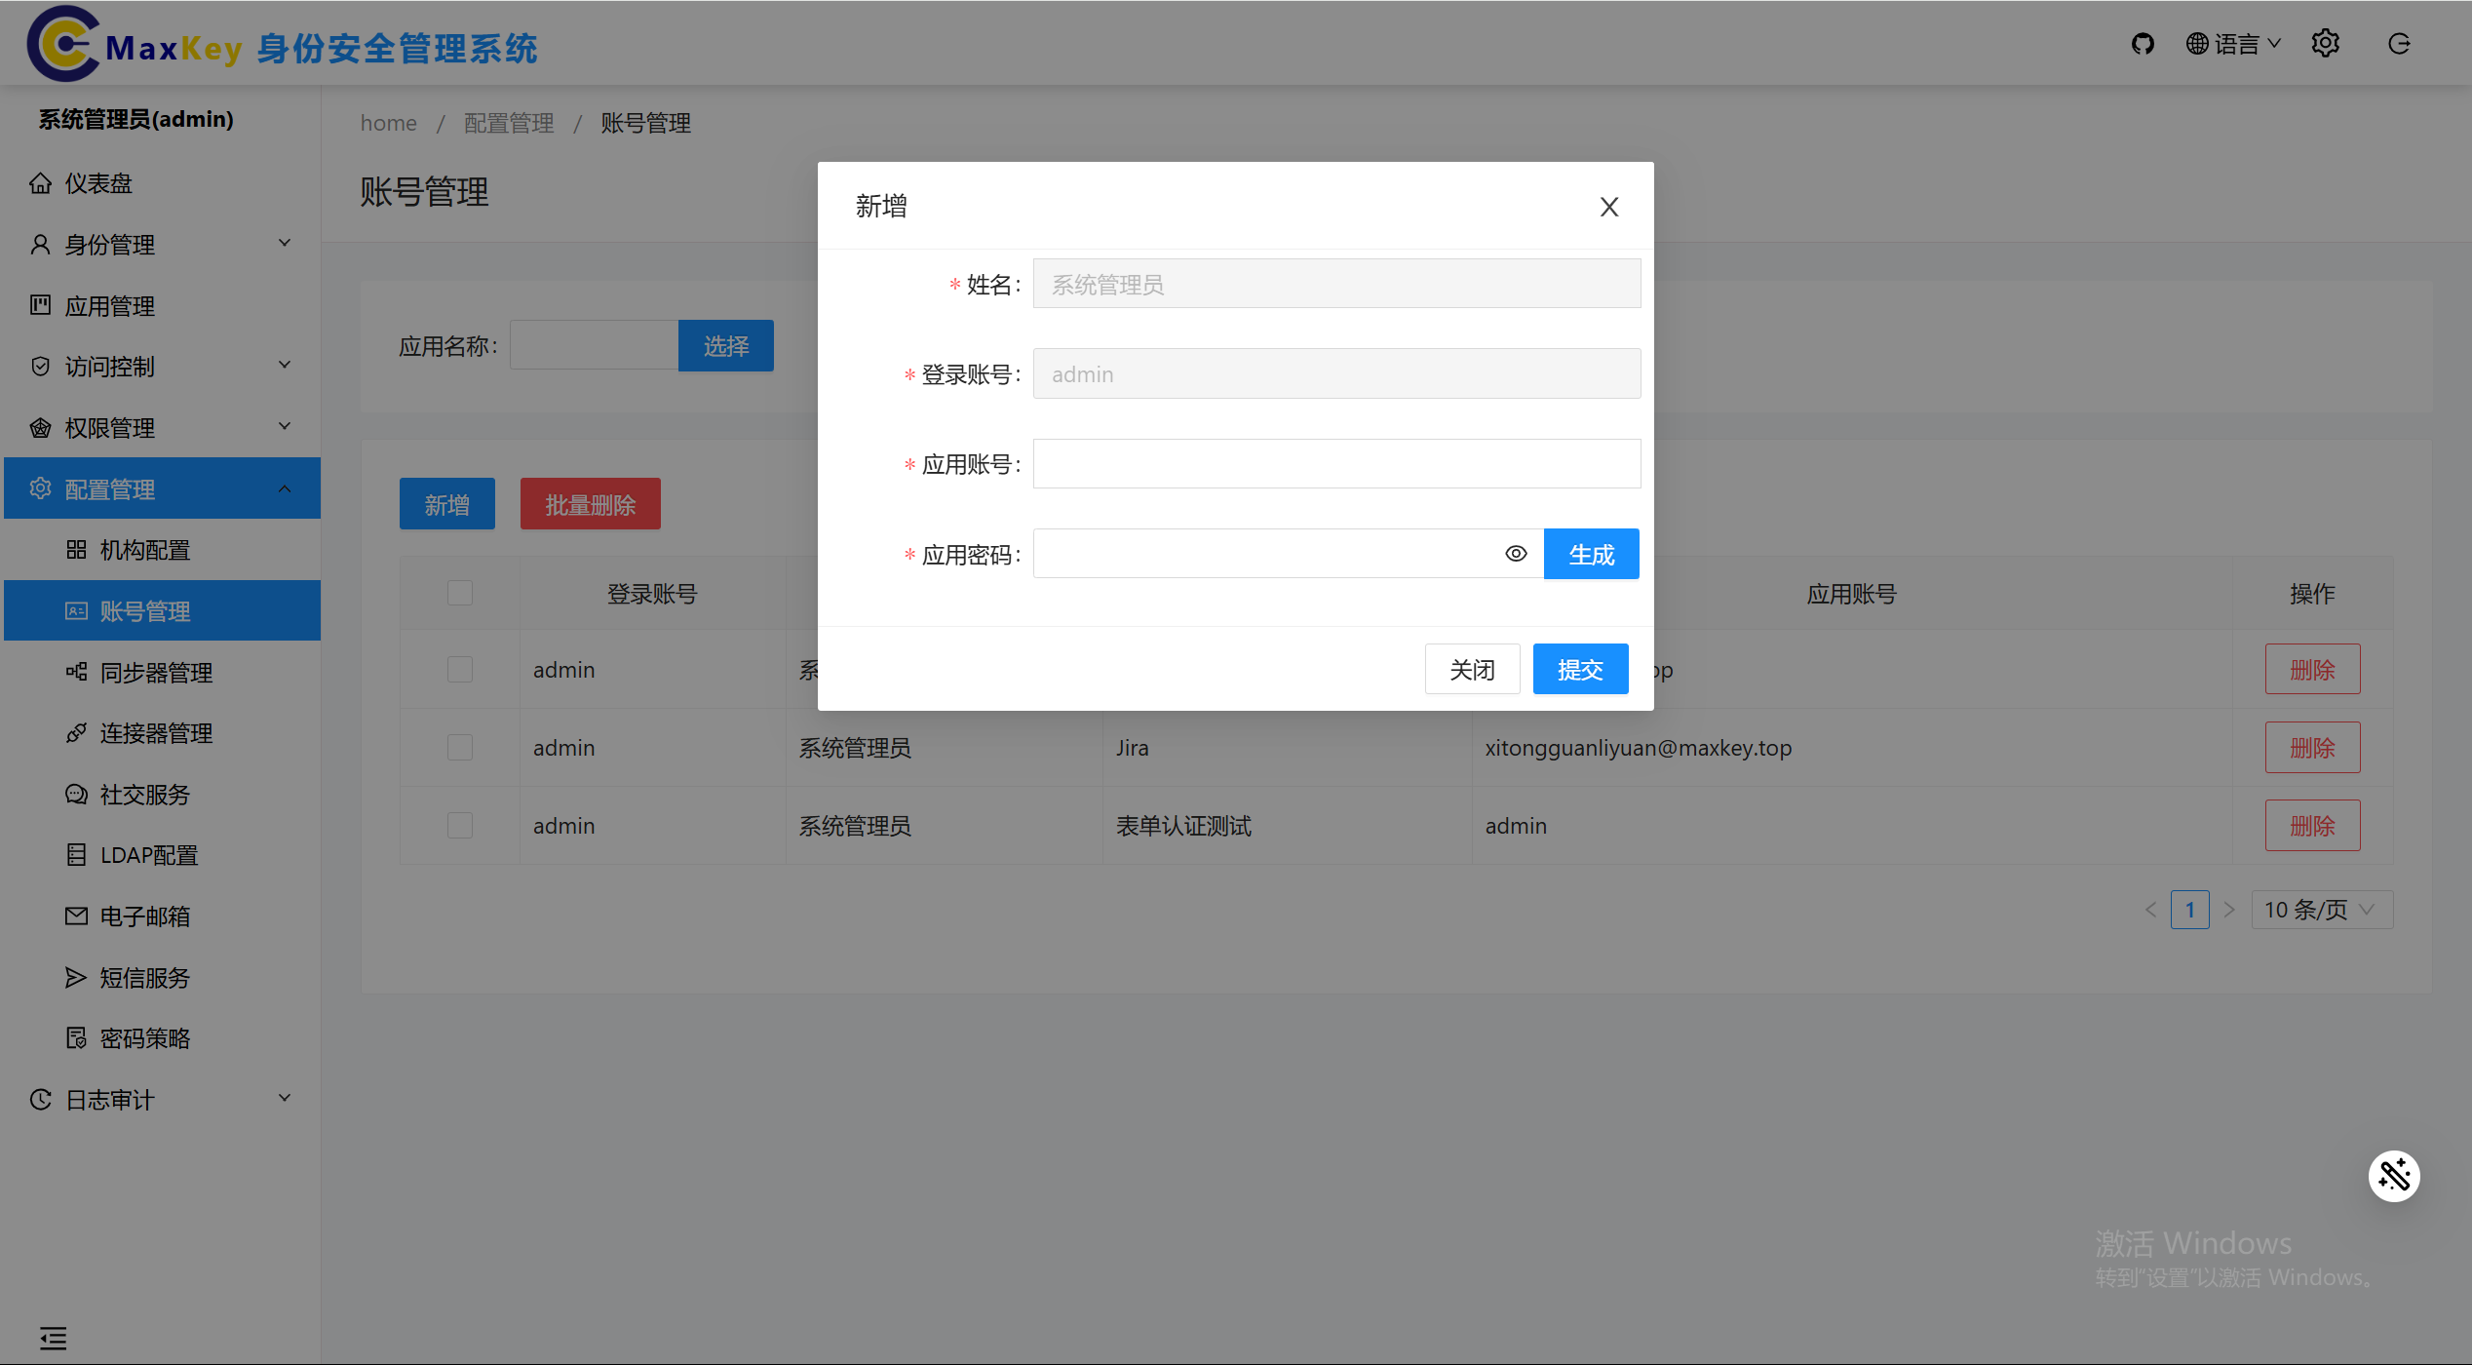Click the home breadcrumb link
This screenshot has height=1365, width=2472.
tap(388, 123)
